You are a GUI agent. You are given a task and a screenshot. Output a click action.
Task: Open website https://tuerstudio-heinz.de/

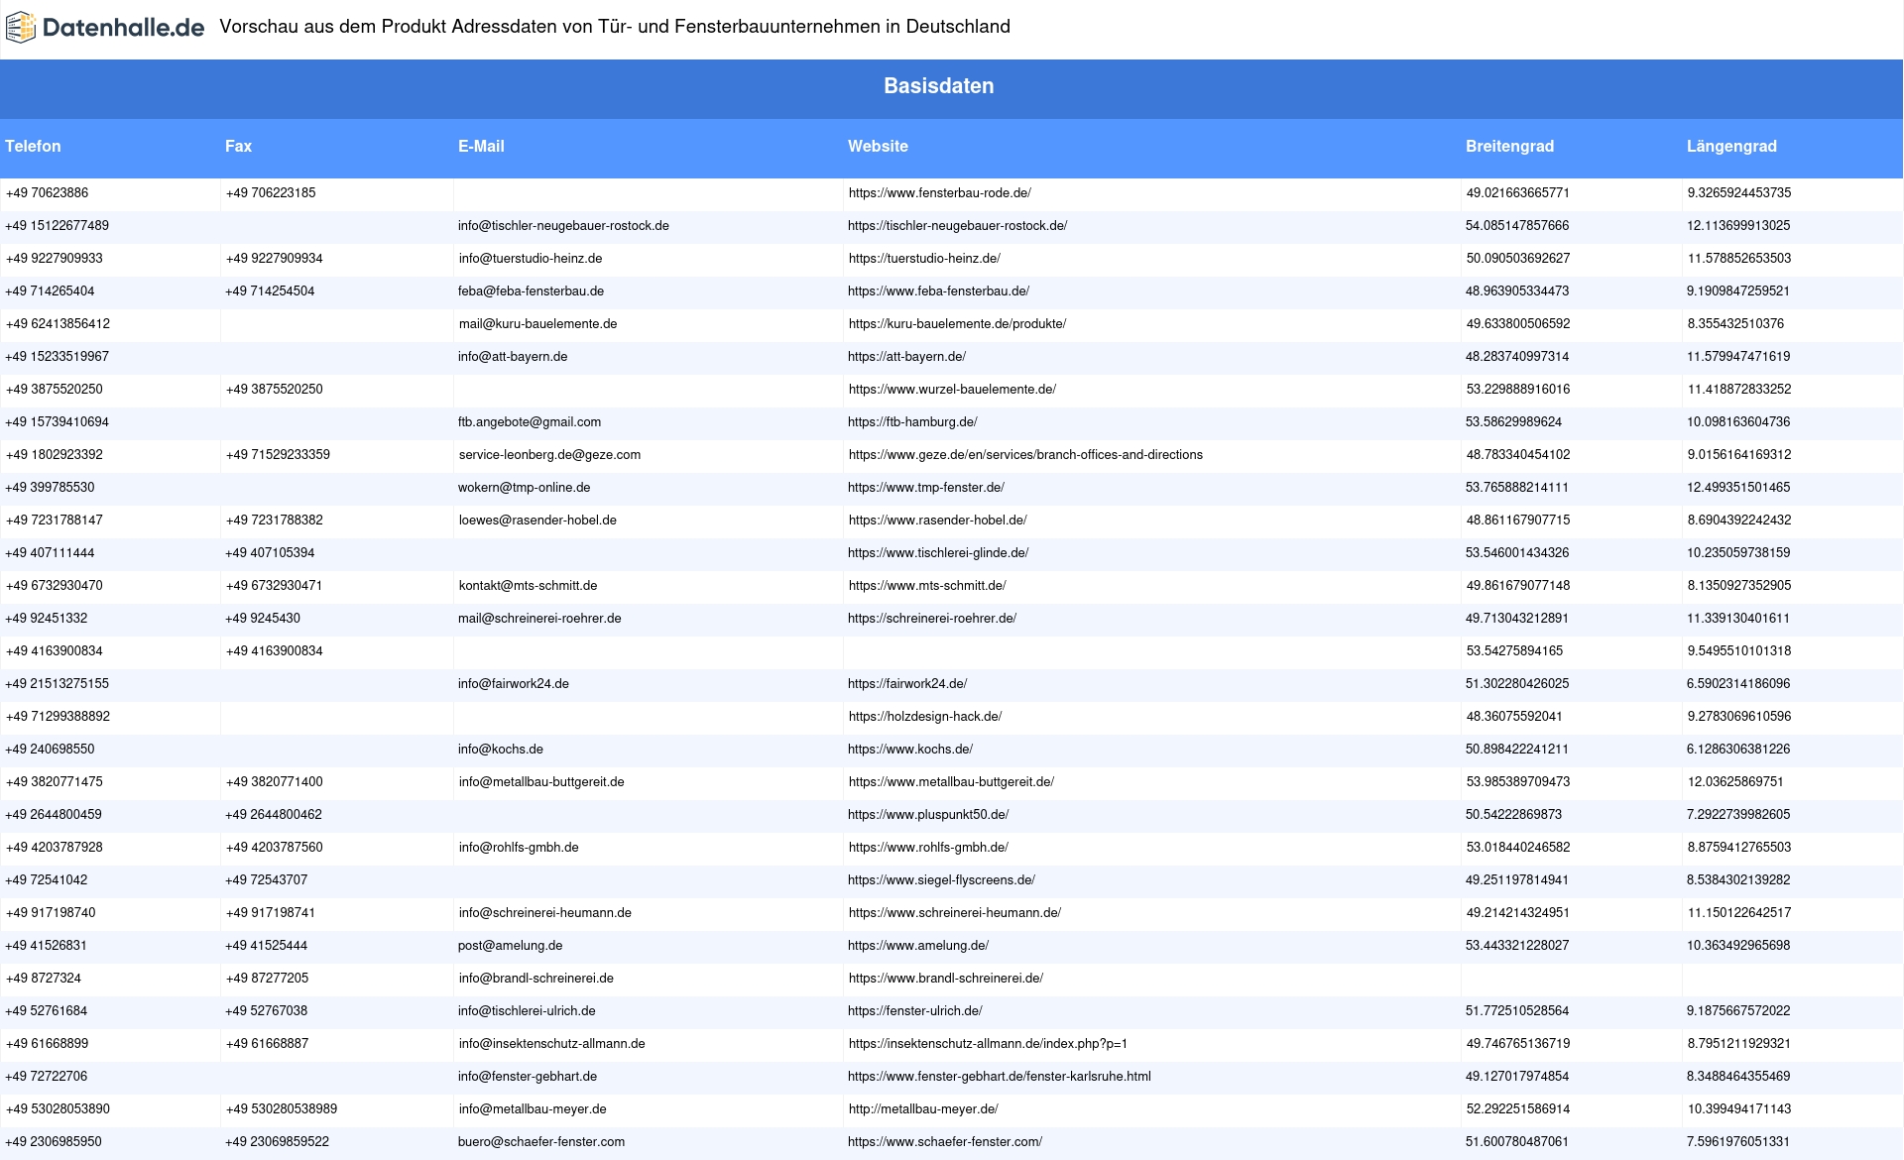(x=924, y=259)
